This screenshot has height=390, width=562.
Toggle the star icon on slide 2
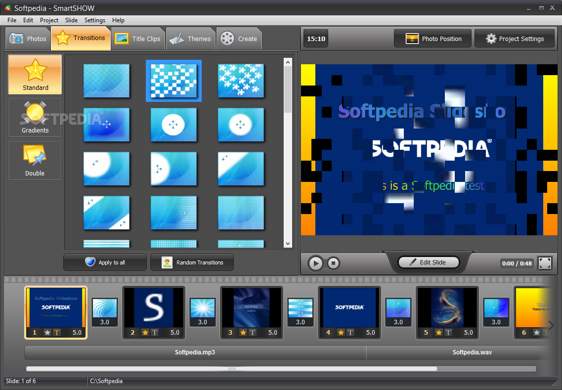point(145,332)
